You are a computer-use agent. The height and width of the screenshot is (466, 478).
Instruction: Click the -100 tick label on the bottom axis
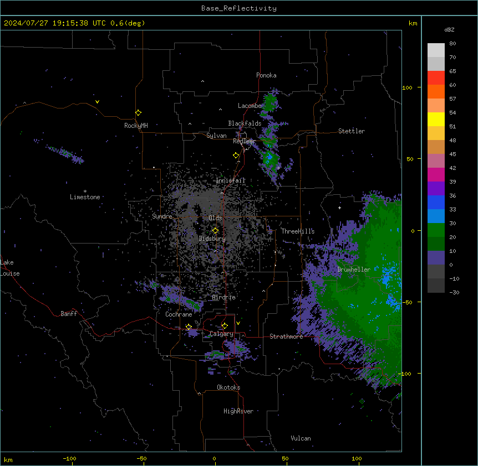(69, 458)
